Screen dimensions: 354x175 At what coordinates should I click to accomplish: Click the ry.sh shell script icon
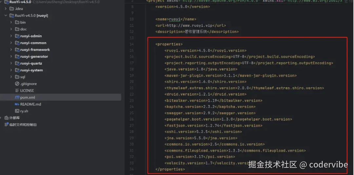[17, 111]
